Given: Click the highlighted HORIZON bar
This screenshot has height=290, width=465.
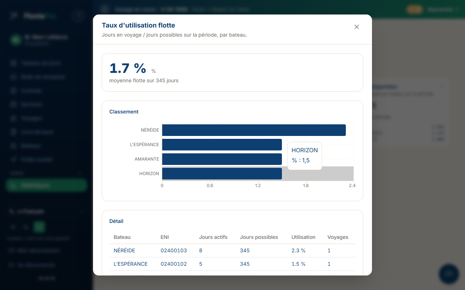Looking at the screenshot, I should [x=222, y=174].
